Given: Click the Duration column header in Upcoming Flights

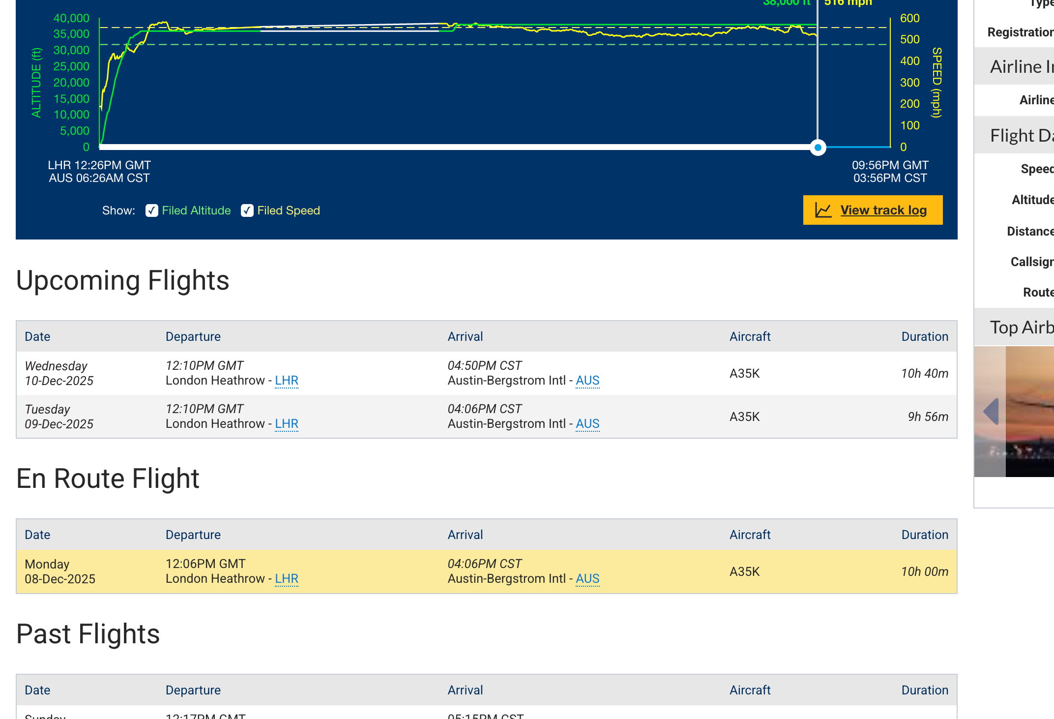Looking at the screenshot, I should [924, 337].
